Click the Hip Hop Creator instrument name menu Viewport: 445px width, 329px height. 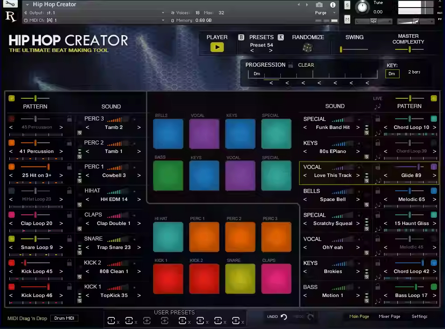(x=54, y=4)
